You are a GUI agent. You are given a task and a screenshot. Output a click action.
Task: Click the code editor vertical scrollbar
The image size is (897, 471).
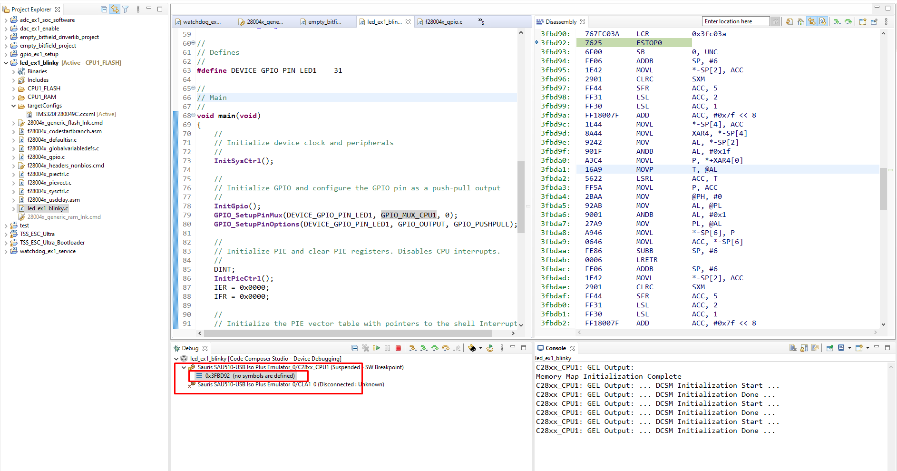coord(521,197)
